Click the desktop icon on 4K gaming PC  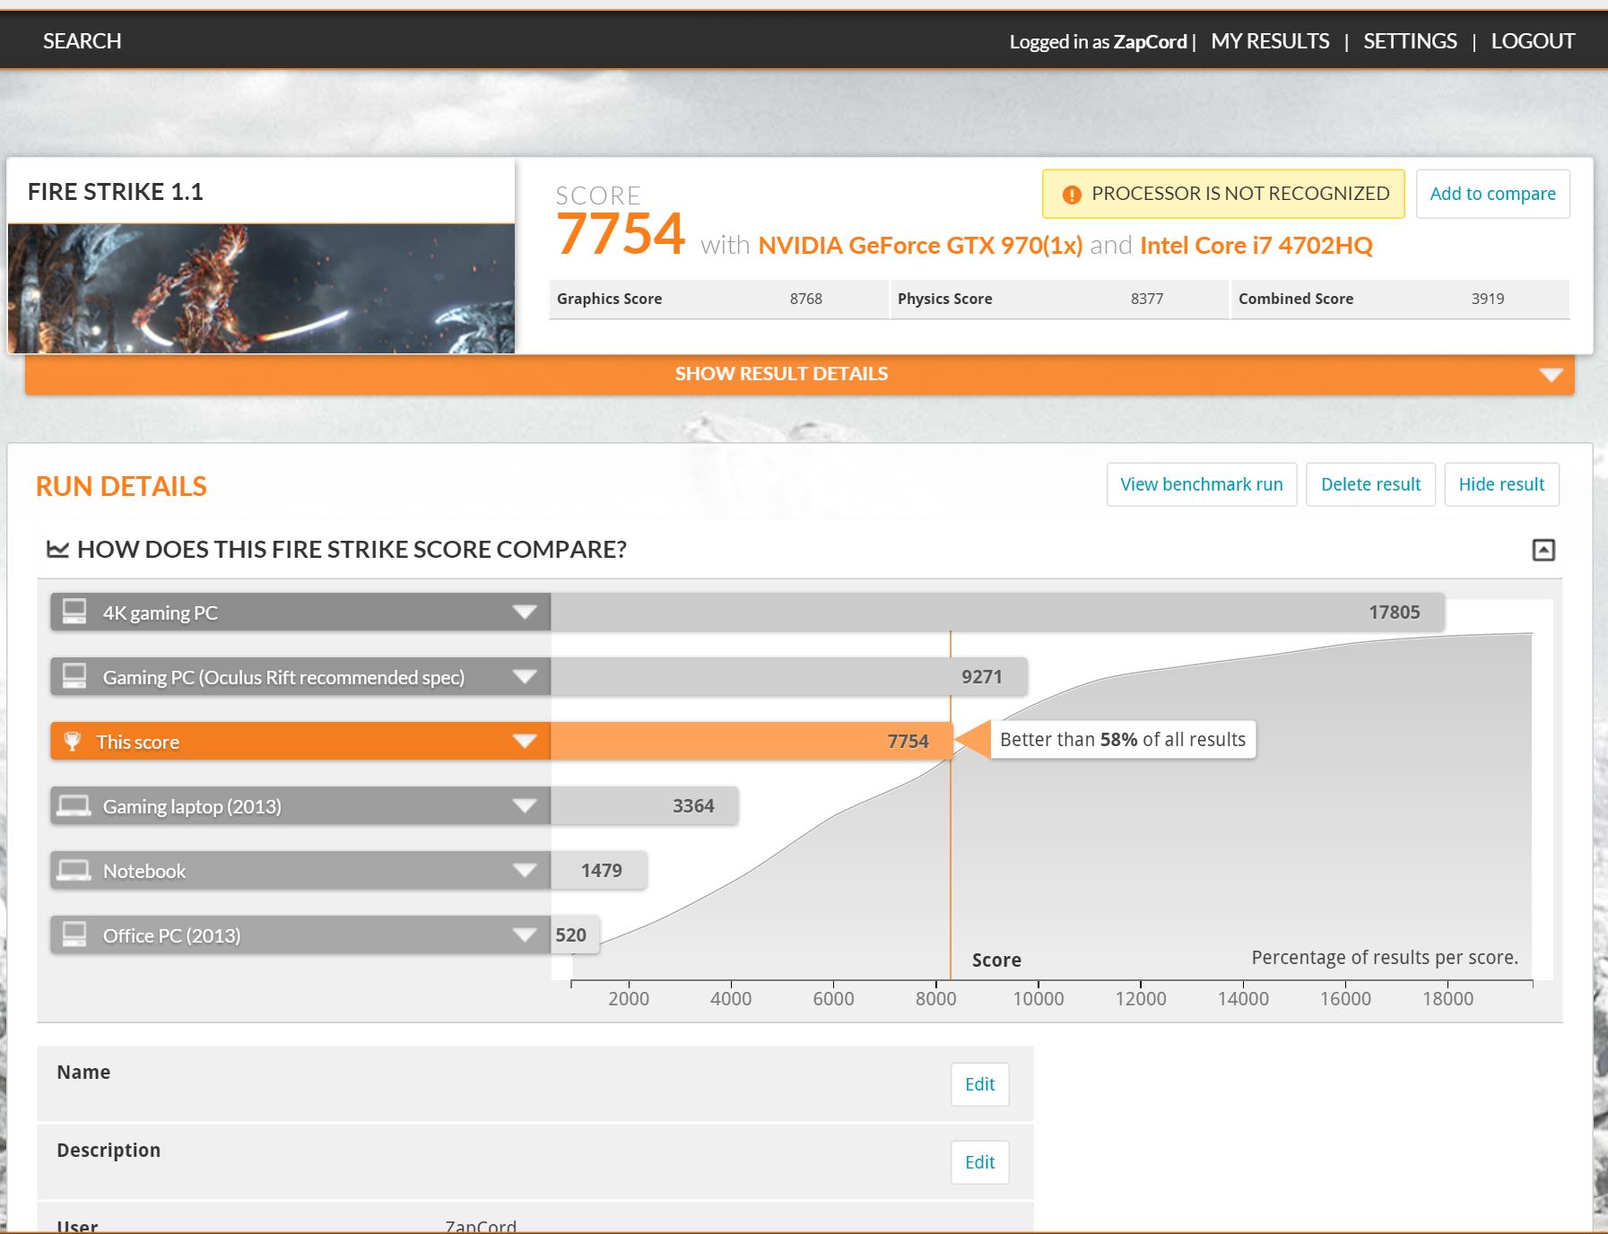[x=74, y=612]
